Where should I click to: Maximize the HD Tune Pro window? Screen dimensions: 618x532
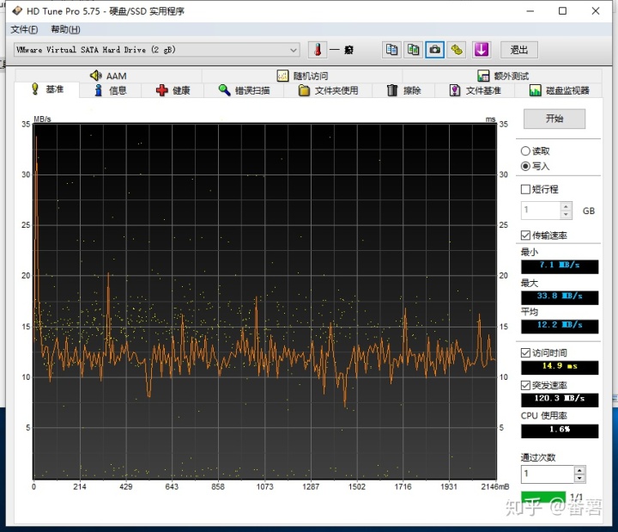pos(562,10)
